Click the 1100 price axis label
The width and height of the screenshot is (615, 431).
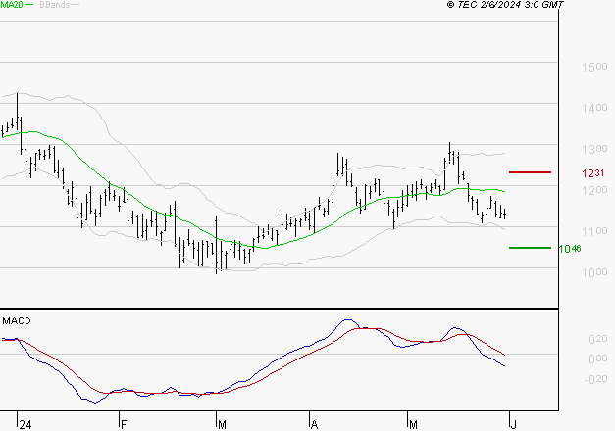point(594,231)
